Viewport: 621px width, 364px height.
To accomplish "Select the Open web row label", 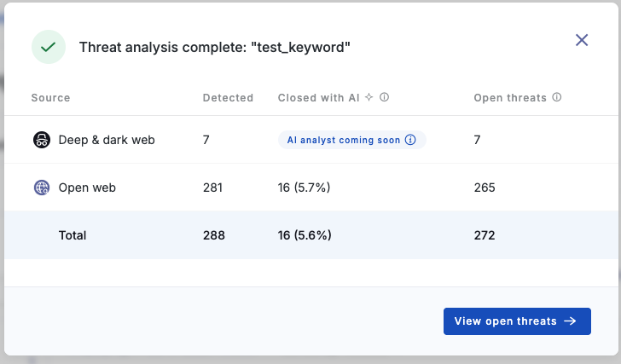I will point(87,188).
